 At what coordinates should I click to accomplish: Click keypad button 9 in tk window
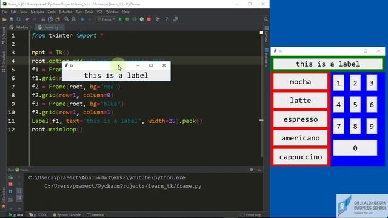372,127
